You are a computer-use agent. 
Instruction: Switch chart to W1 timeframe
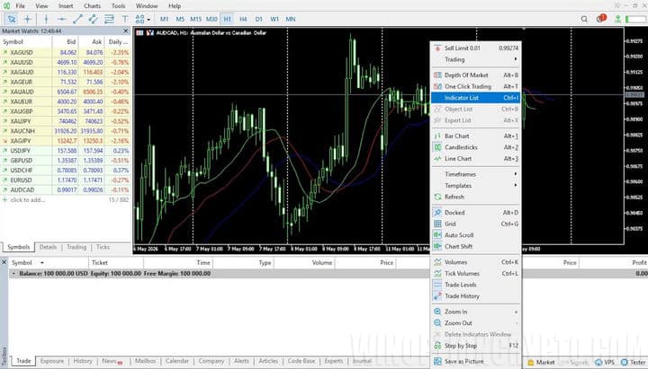[274, 19]
